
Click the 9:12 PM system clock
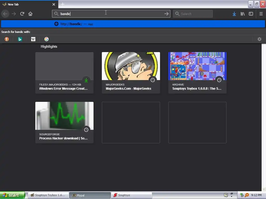[x=256, y=195]
